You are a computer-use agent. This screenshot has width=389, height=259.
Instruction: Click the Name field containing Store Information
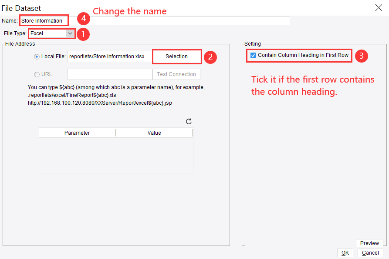pyautogui.click(x=44, y=21)
